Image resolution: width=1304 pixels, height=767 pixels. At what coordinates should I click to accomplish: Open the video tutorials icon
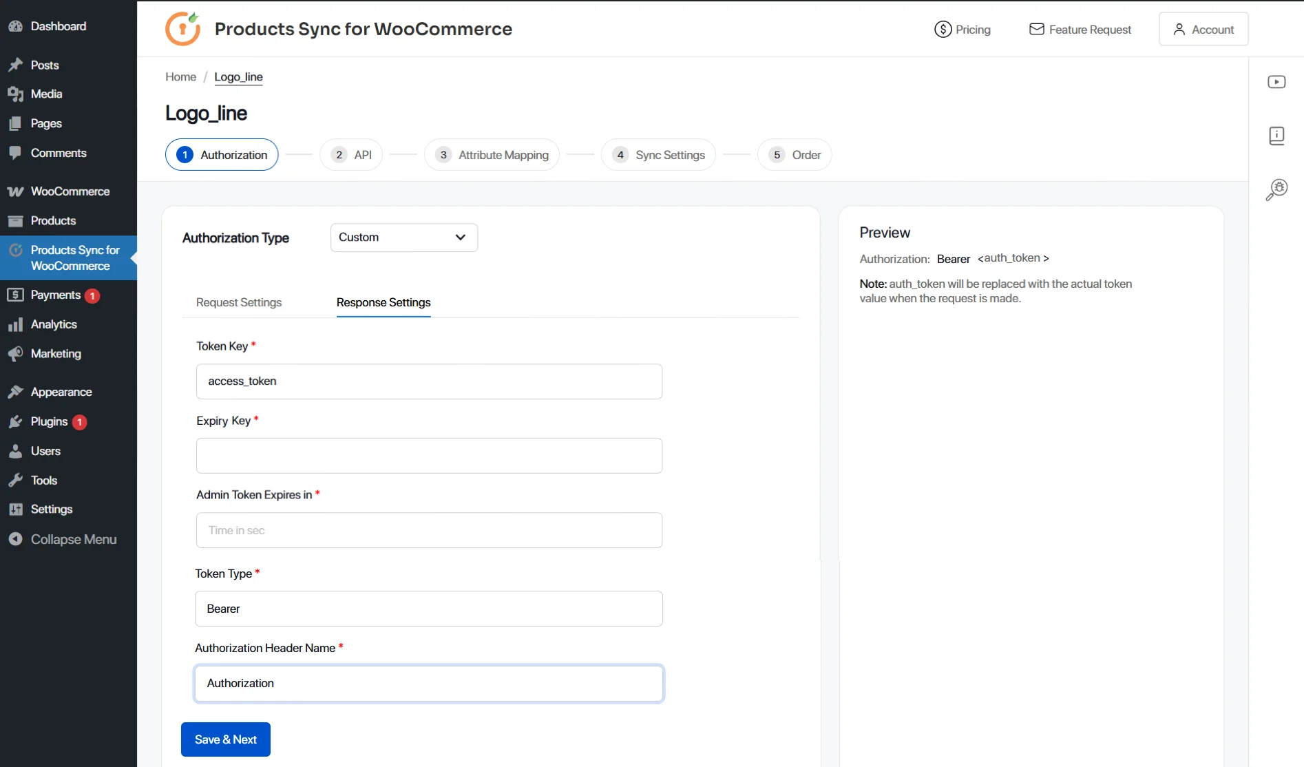(1277, 81)
